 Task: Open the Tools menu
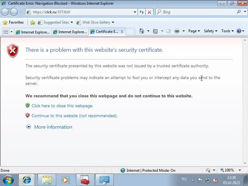tap(227, 31)
